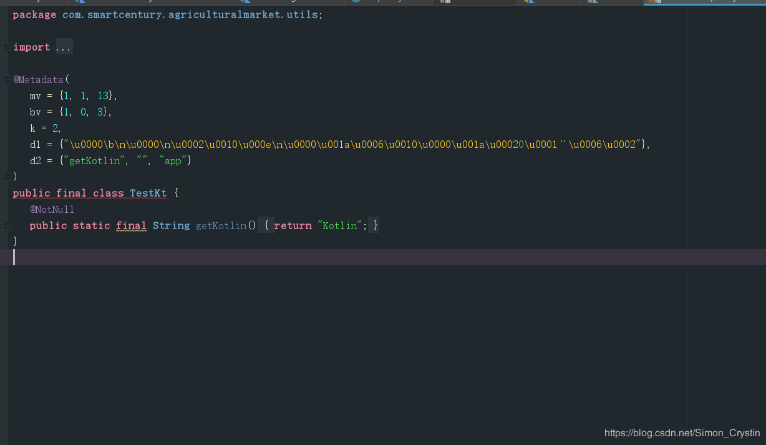Click the underlined final keyword in method declaration

click(x=131, y=226)
